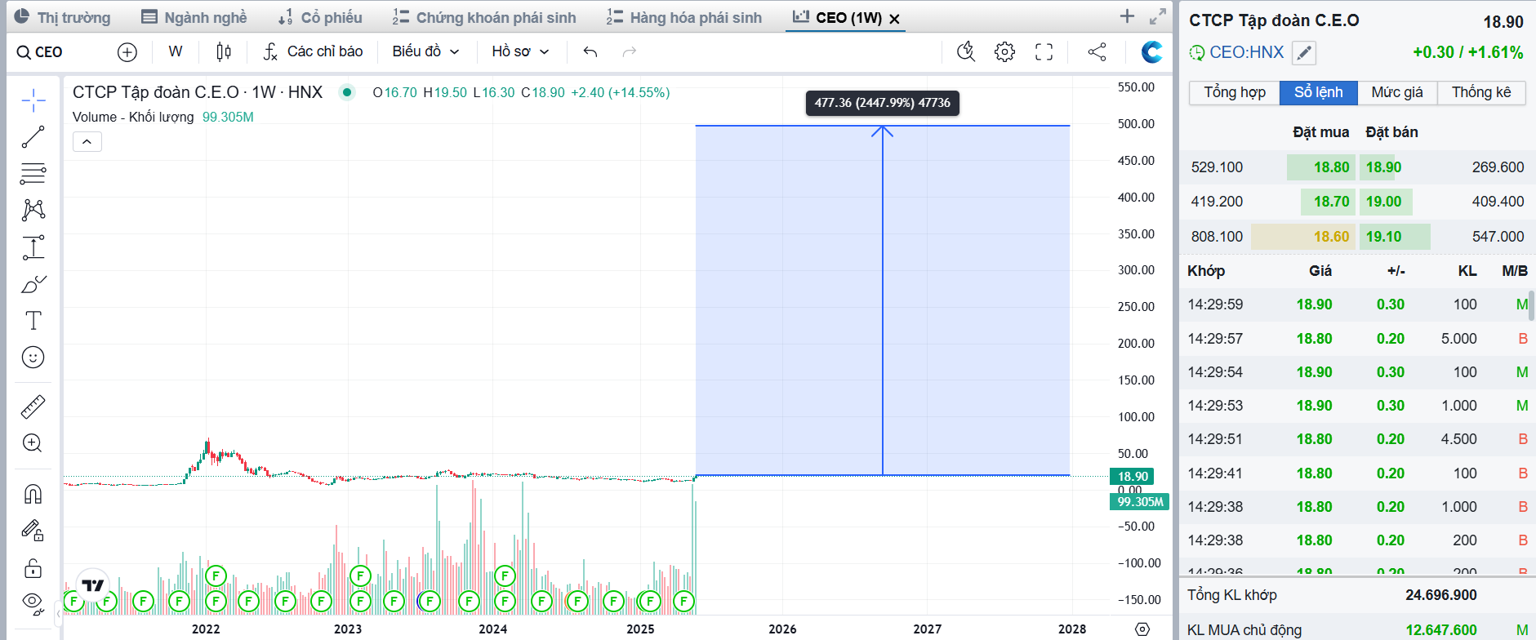1536x640 pixels.
Task: Switch to the Ngành nghề tab
Action: coord(194,17)
